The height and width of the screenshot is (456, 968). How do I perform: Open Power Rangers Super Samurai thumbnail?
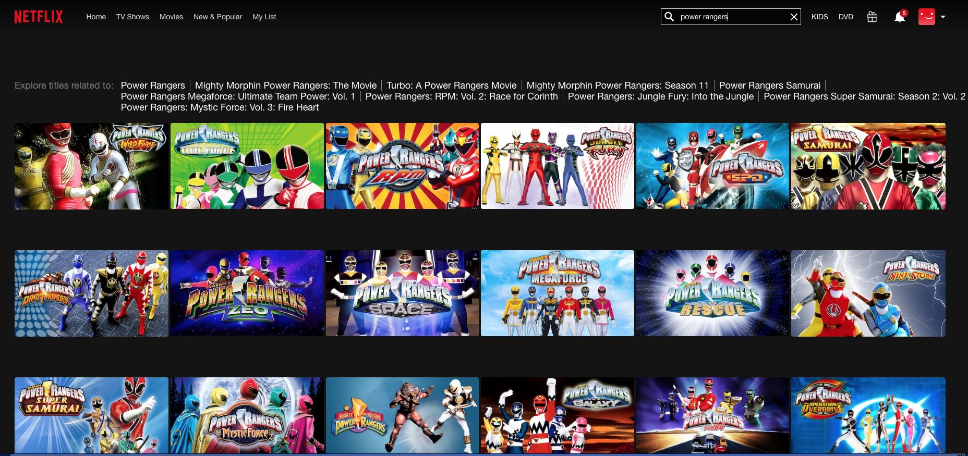(x=91, y=415)
